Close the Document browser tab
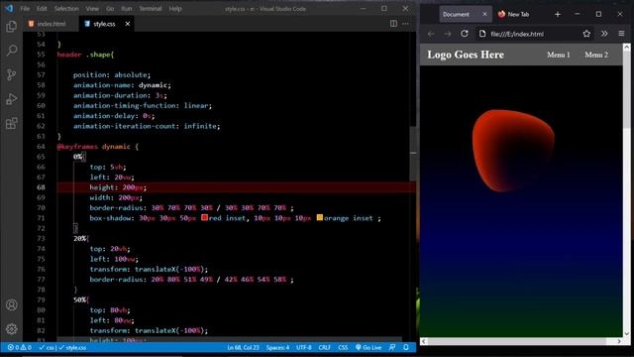Image resolution: width=634 pixels, height=357 pixels. tap(484, 14)
